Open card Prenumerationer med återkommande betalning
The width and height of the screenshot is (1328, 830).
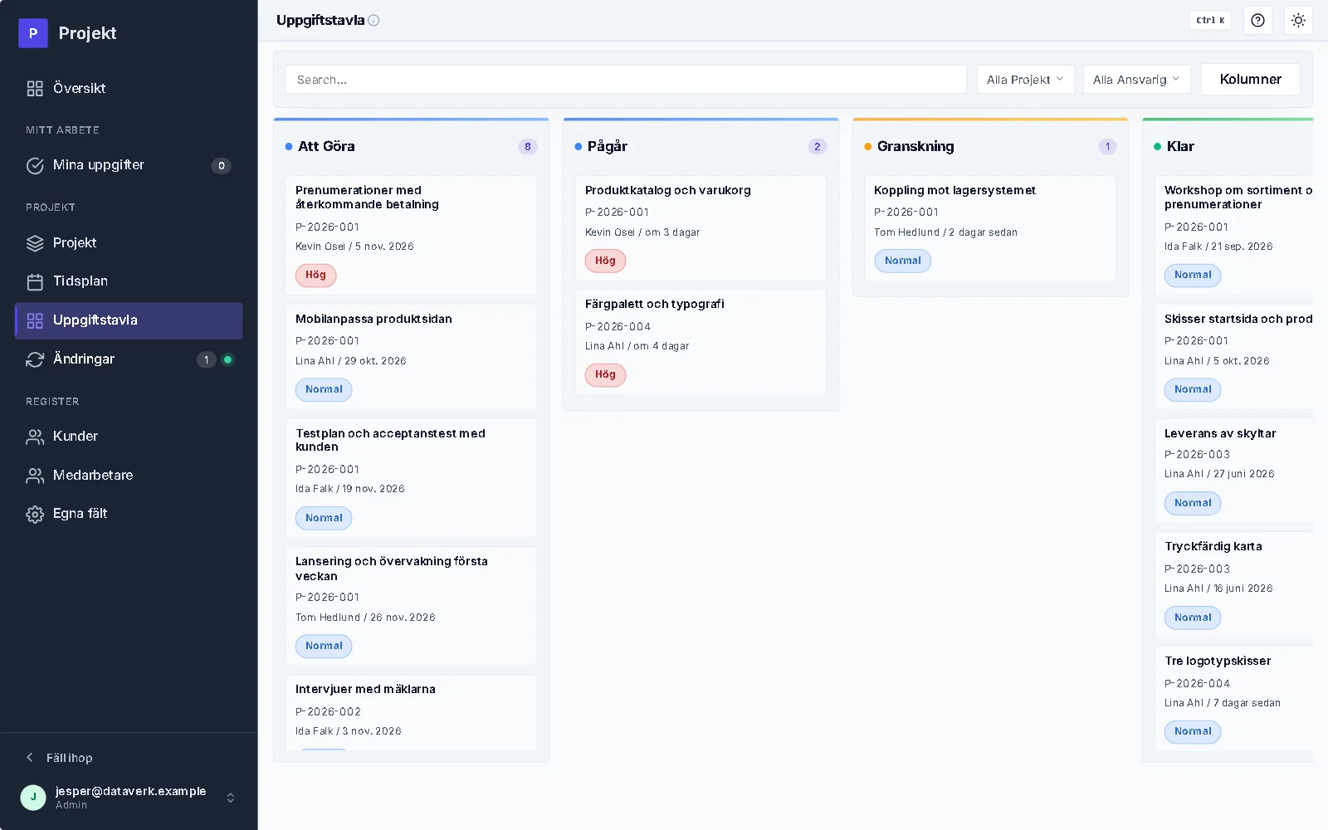[412, 236]
